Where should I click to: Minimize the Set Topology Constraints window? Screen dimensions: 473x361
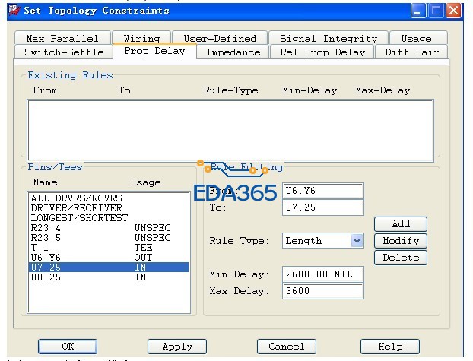(418, 11)
